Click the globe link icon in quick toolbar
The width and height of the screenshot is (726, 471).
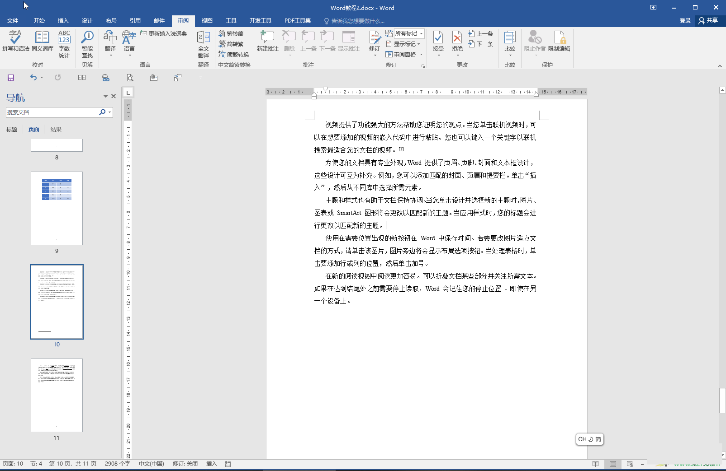click(106, 78)
